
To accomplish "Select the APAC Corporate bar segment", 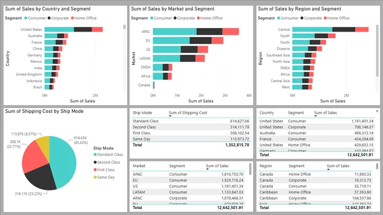I will pyautogui.click(x=209, y=32).
